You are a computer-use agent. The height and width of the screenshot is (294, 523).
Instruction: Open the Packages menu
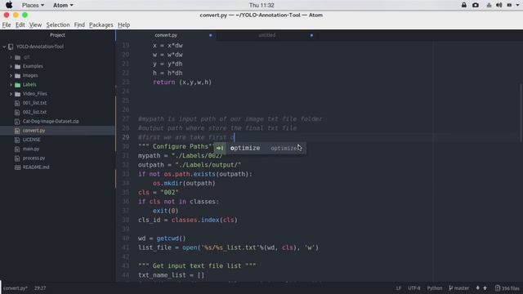101,25
